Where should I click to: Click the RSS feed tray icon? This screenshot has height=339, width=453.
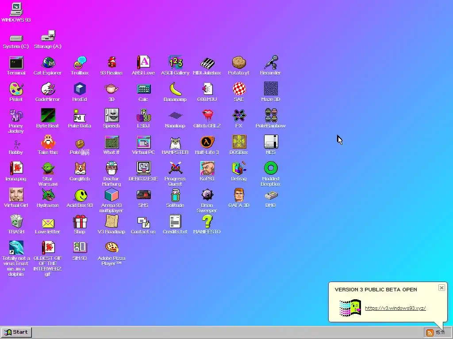pos(430,333)
